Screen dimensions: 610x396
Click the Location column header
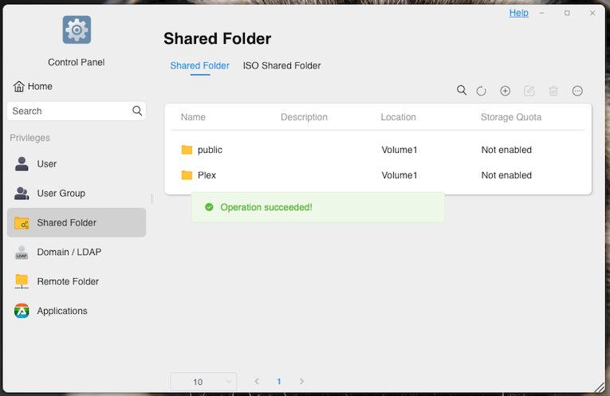tap(398, 117)
